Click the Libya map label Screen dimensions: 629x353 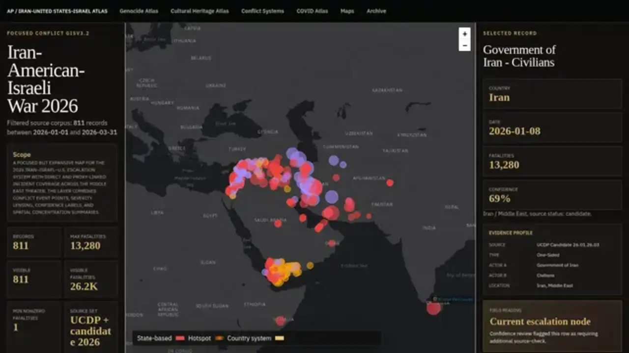(x=157, y=213)
